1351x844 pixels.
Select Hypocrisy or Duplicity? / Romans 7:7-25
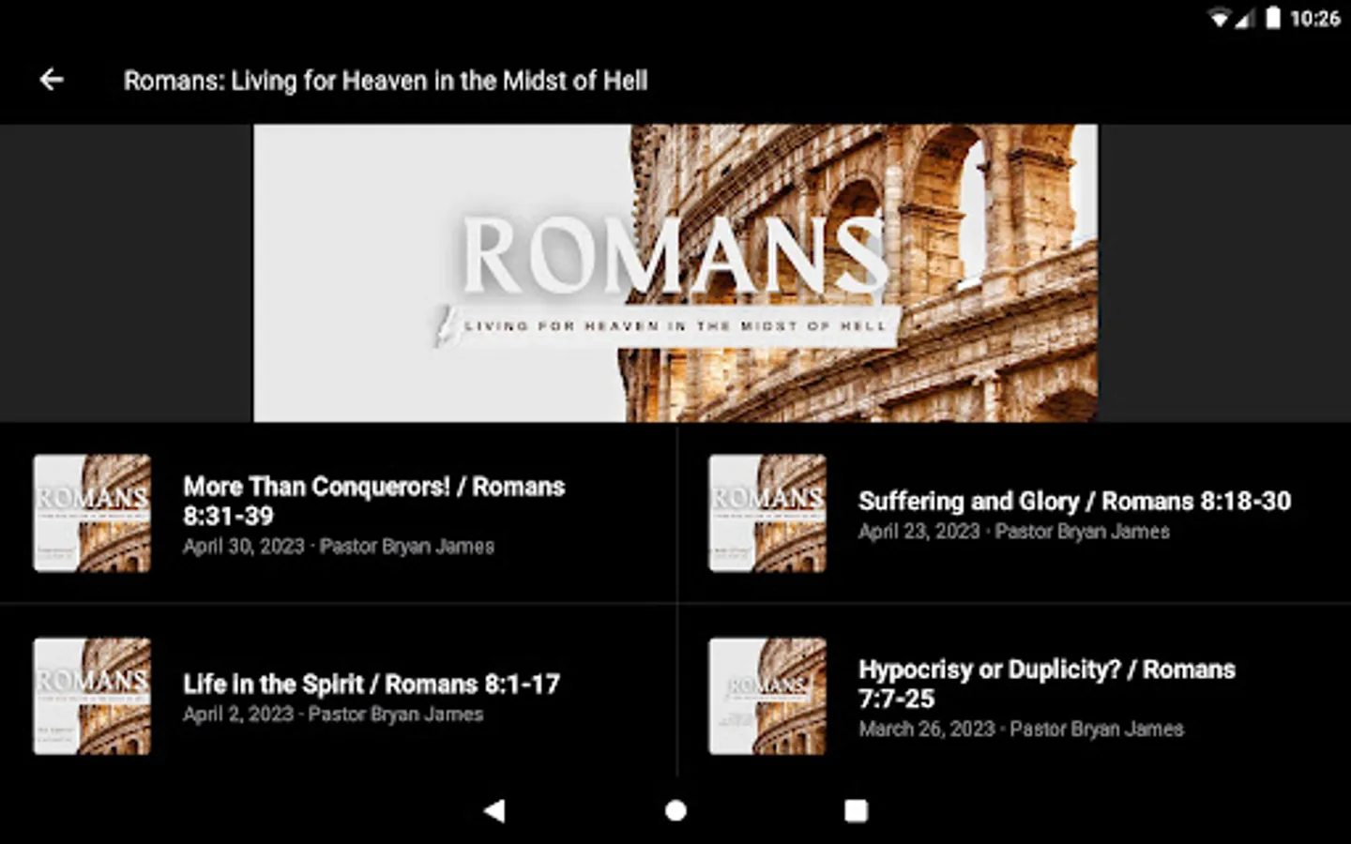[x=1047, y=684]
